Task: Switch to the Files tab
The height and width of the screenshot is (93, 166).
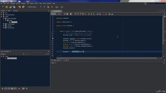Action: pos(9,11)
